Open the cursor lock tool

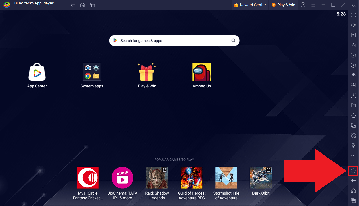pyautogui.click(x=353, y=35)
